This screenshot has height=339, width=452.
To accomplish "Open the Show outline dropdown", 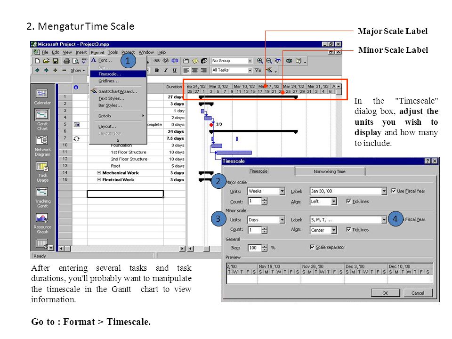I will (x=78, y=70).
